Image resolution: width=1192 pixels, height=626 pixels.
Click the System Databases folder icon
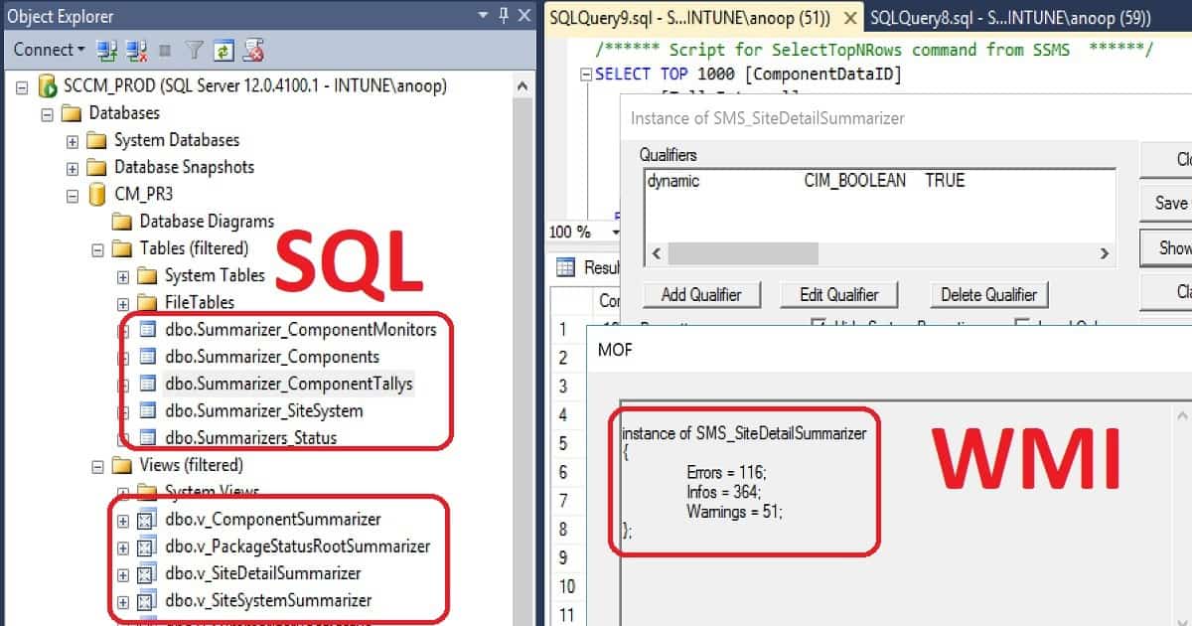[x=97, y=141]
